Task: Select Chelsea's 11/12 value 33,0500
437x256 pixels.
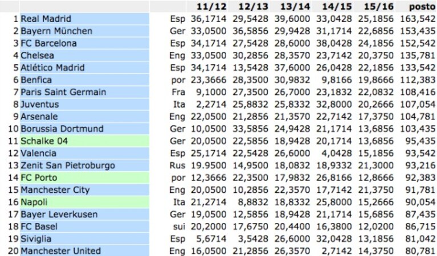Action: tap(209, 55)
